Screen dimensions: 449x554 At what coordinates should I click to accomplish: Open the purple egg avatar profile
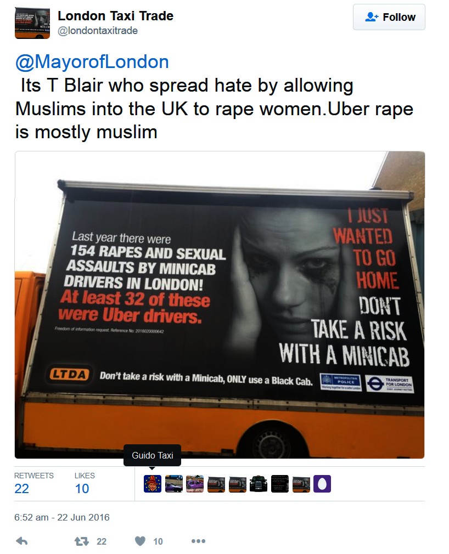point(322,484)
